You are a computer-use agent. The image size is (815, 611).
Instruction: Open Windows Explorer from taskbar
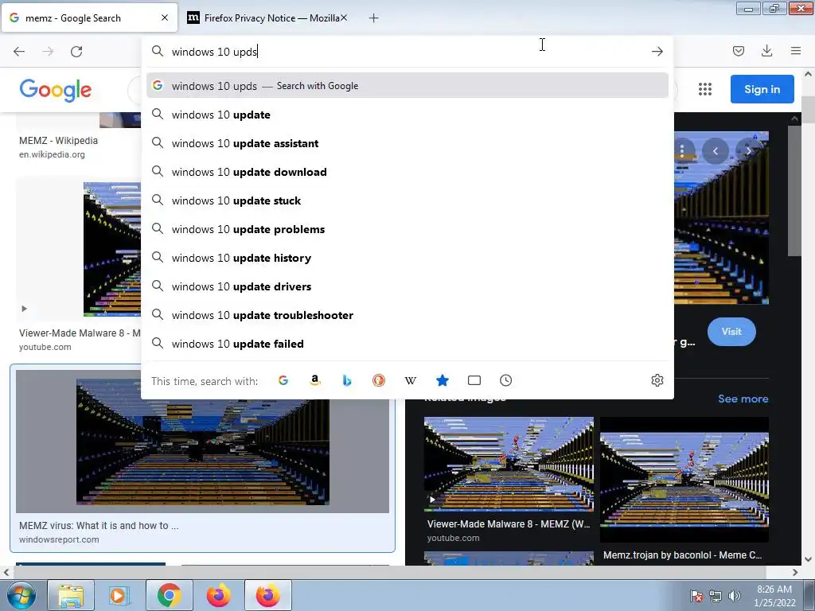pyautogui.click(x=71, y=595)
